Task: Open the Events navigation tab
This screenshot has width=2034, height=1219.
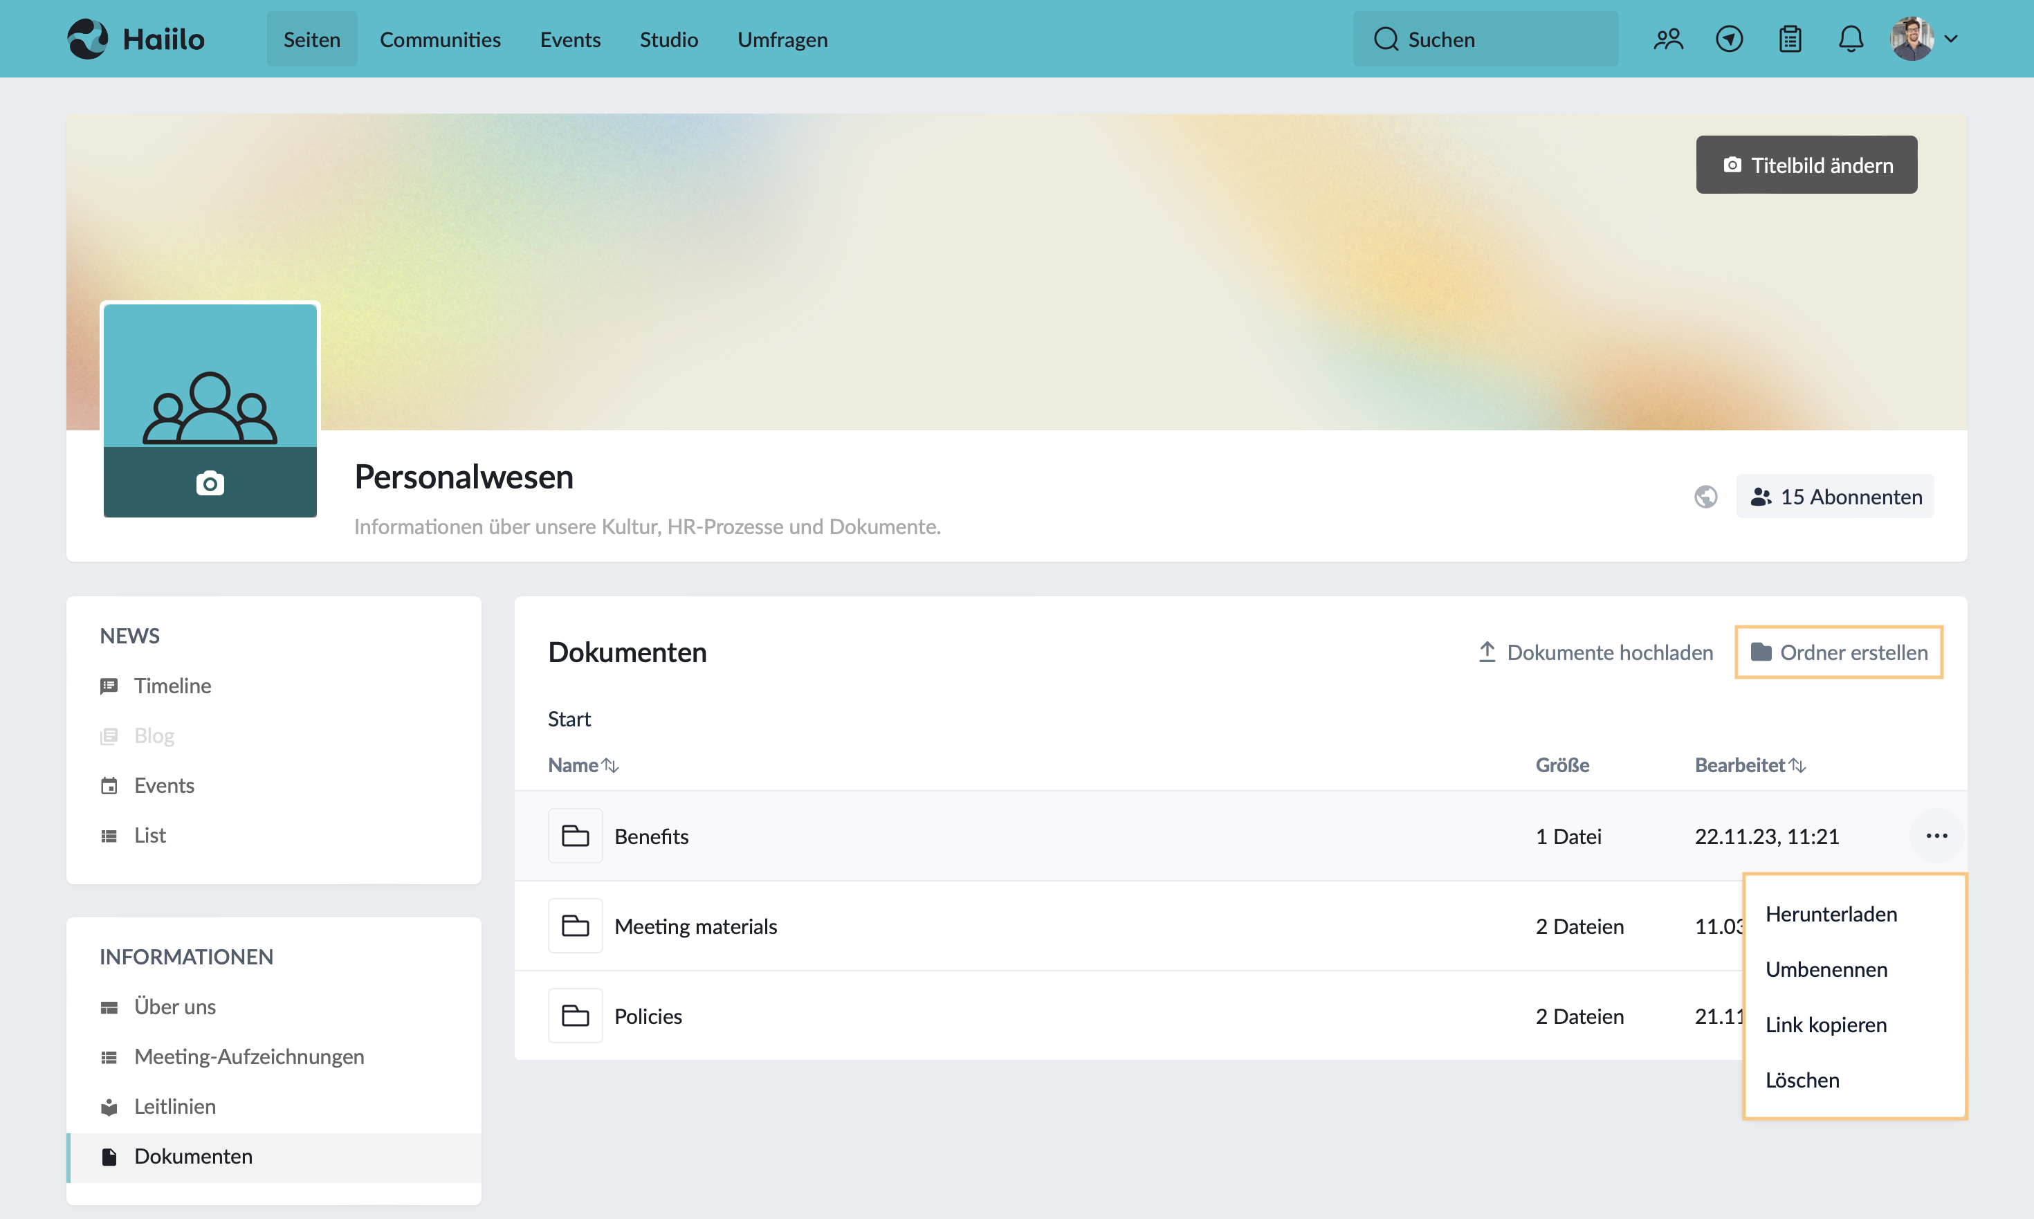Action: [570, 39]
